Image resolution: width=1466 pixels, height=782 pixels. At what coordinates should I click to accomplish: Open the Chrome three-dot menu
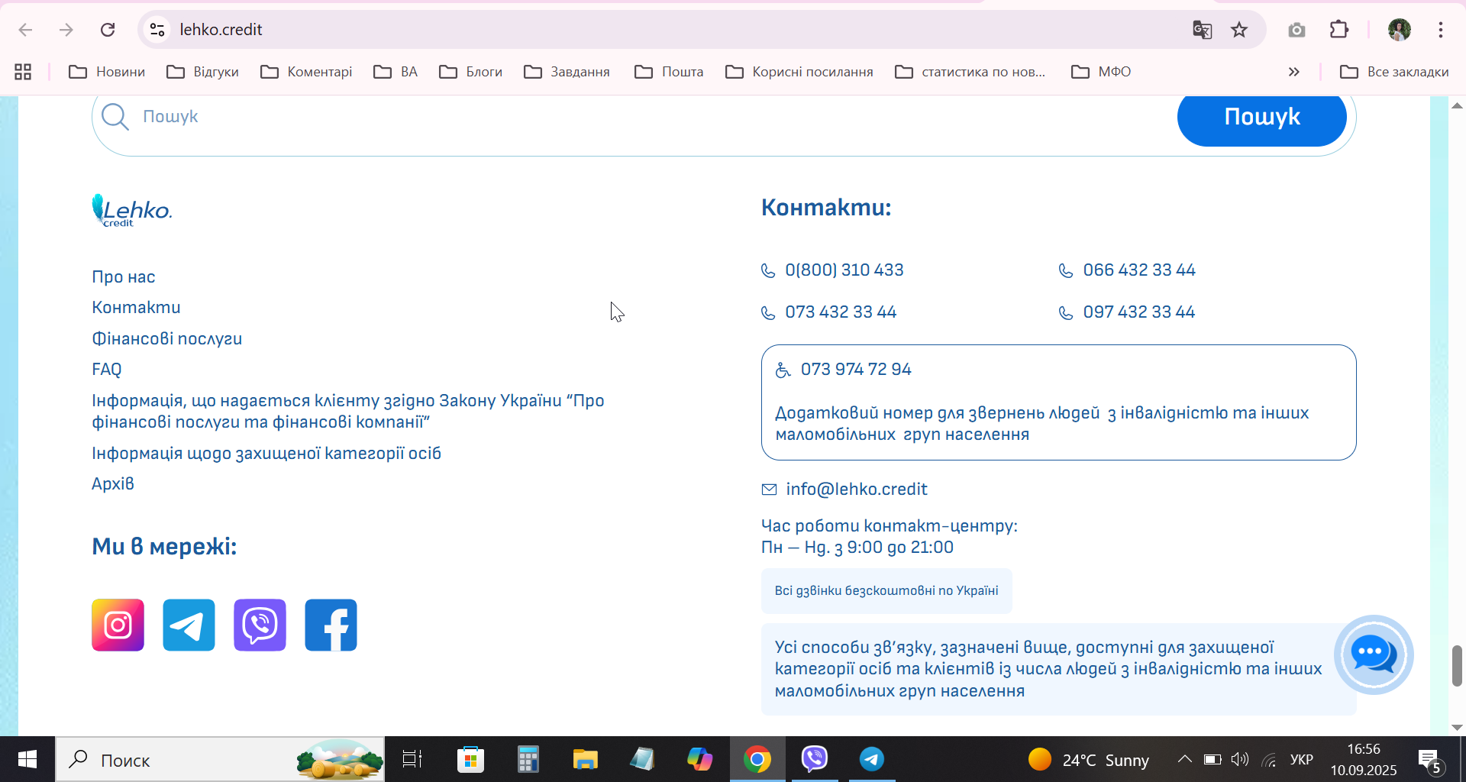[1441, 30]
